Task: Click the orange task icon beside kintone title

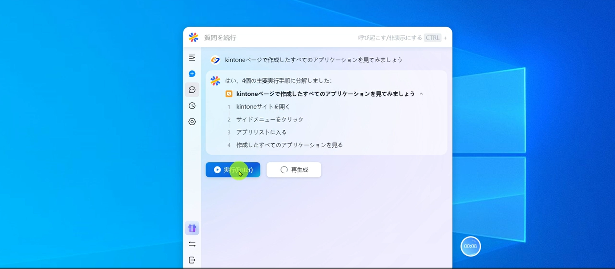Action: [229, 94]
